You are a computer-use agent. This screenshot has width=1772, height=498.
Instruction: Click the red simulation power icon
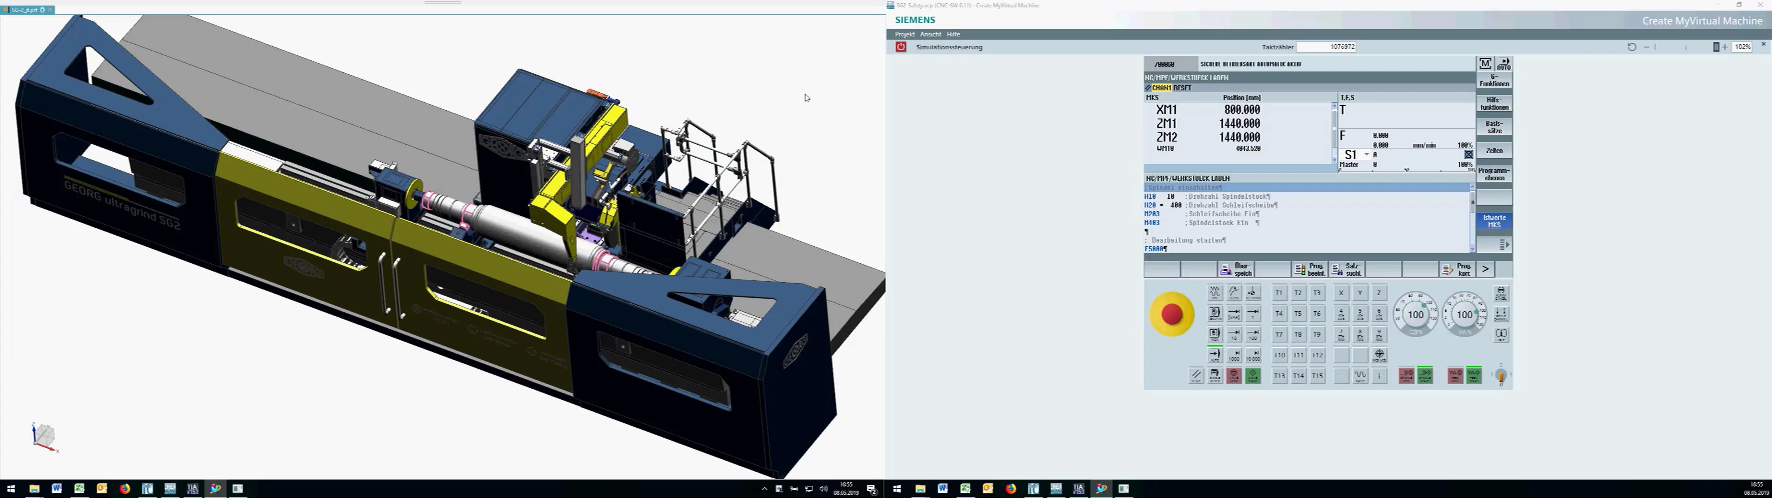pyautogui.click(x=901, y=47)
